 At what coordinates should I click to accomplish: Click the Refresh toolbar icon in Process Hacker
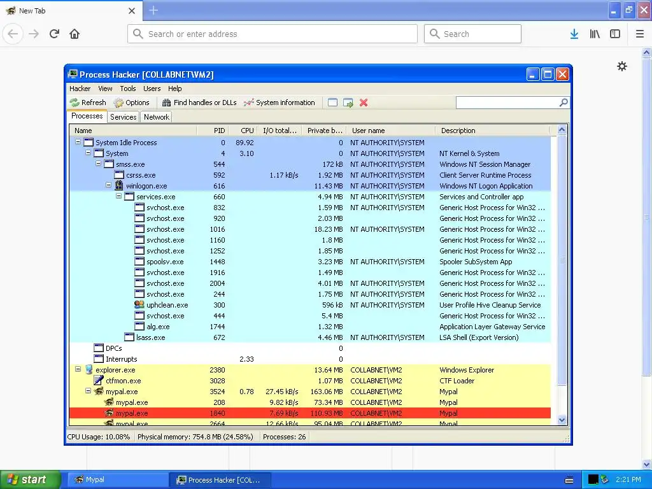[74, 103]
